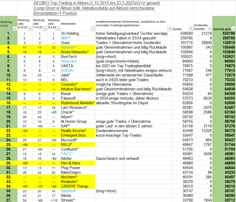Open filter dropdown for Ranking (alt) 8.12.23
The width and height of the screenshot is (236, 202).
(30, 28)
